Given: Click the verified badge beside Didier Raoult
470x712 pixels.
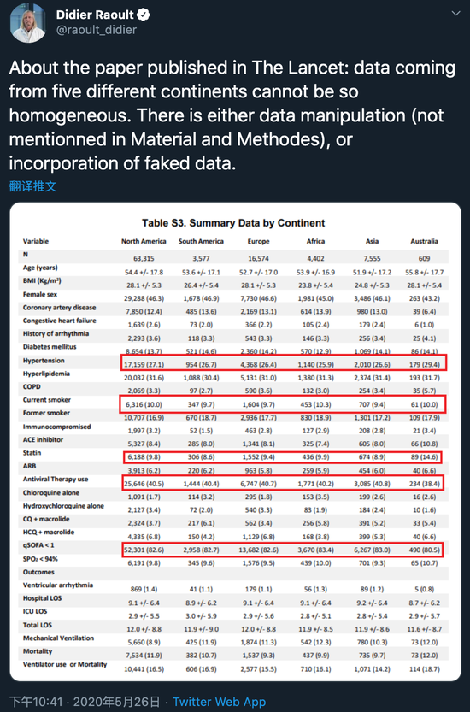Looking at the screenshot, I should click(143, 15).
